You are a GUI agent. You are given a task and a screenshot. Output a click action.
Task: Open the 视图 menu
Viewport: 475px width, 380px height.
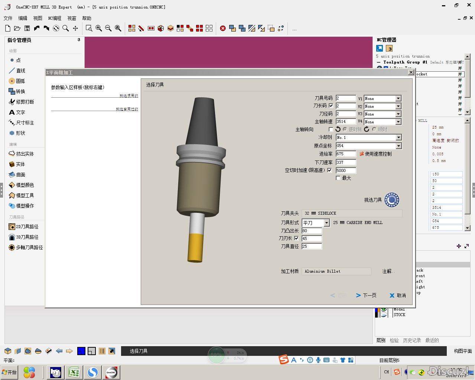(38, 18)
